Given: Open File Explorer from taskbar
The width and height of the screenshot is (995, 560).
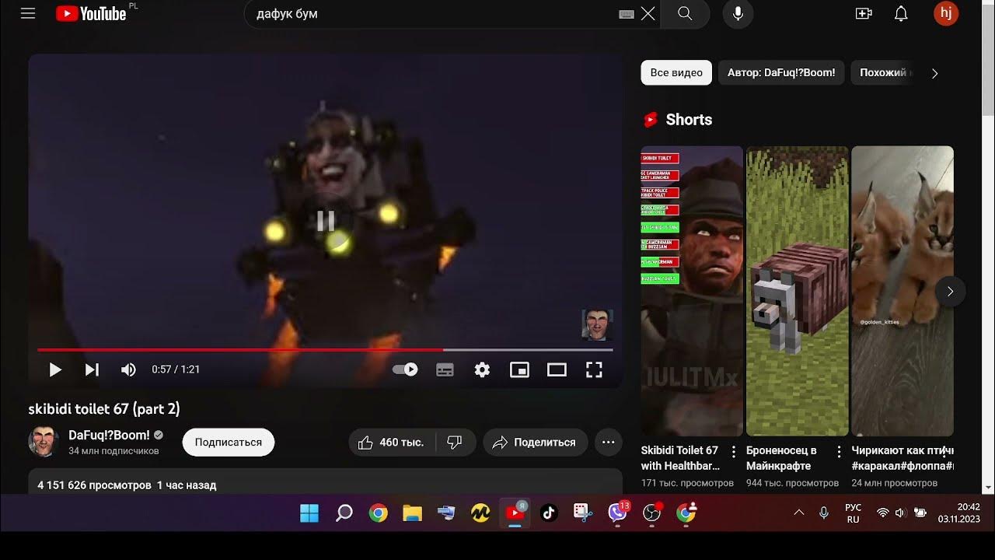Looking at the screenshot, I should pos(412,513).
